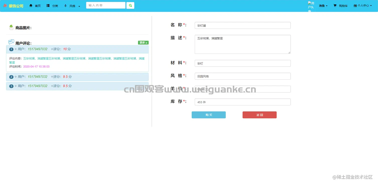Viewport: 378px width, 185px height.
Task: Click the flame logo icon
Action: (5, 6)
